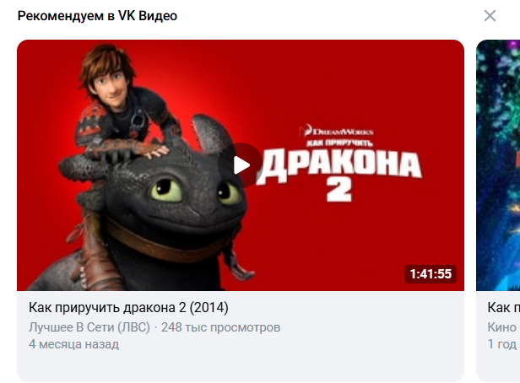Open the partially visible second video thumbnail
The width and height of the screenshot is (520, 383).
[x=498, y=165]
